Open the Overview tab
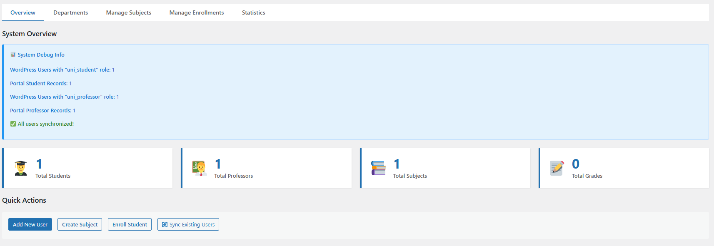 coord(23,13)
